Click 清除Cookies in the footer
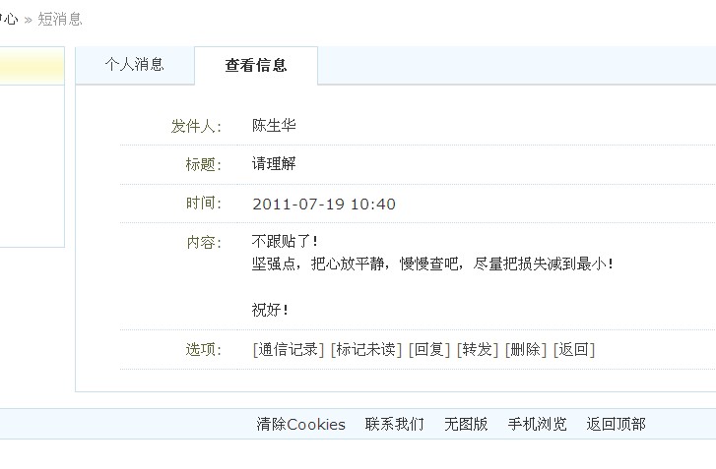The width and height of the screenshot is (716, 469). (x=301, y=425)
